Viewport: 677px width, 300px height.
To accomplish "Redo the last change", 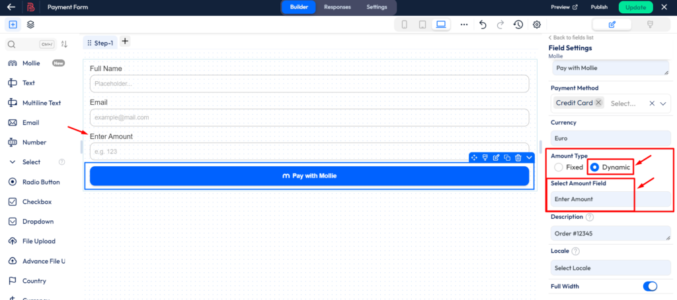I will pyautogui.click(x=500, y=24).
